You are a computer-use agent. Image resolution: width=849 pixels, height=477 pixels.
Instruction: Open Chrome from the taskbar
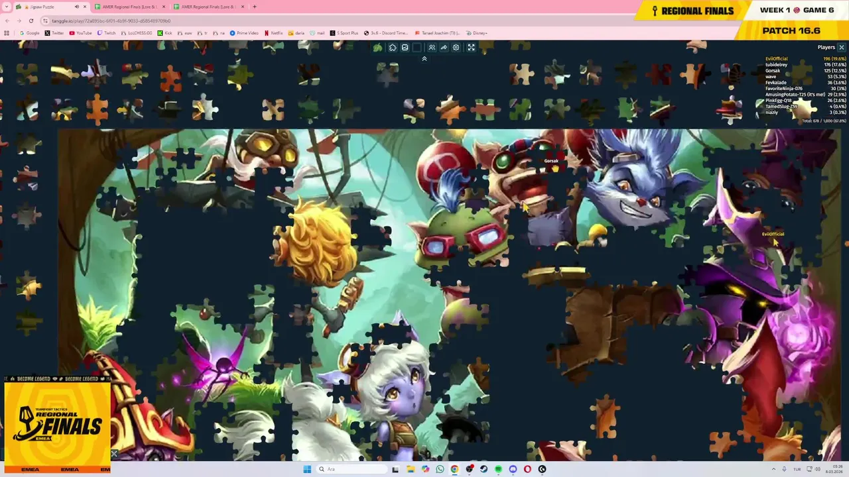(454, 469)
